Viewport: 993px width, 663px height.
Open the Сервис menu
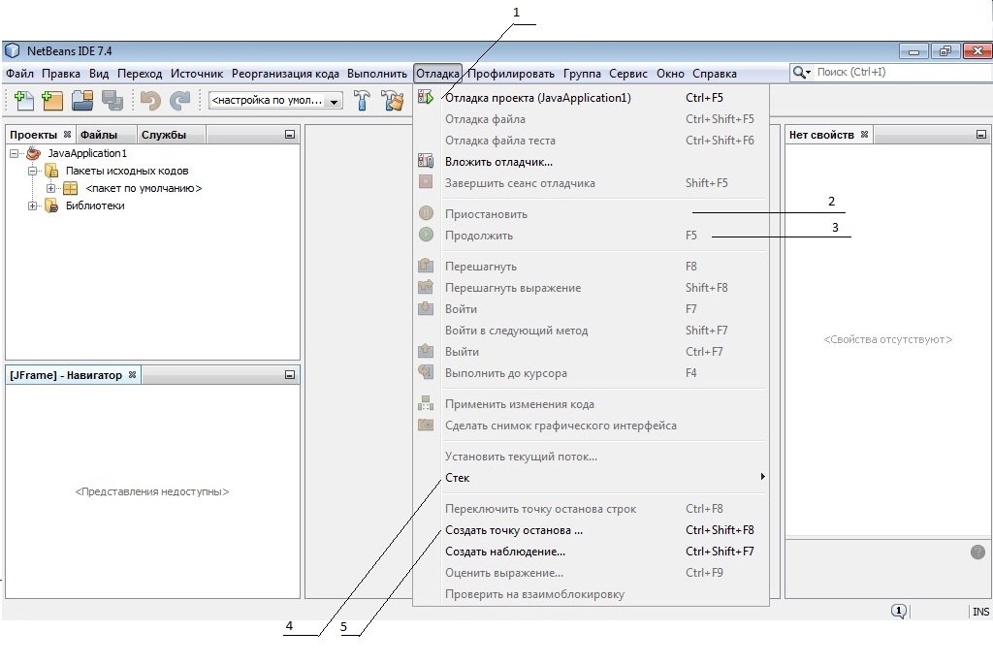(628, 74)
